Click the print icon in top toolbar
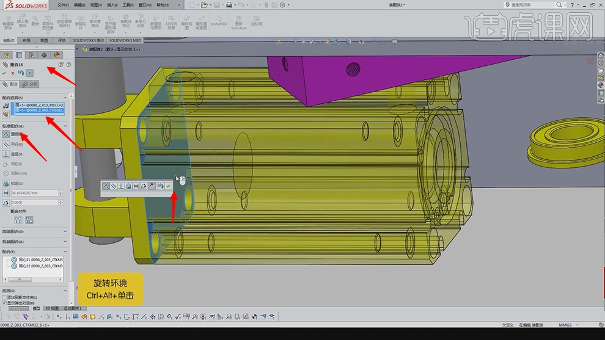Screen dimensions: 605x340 click(x=229, y=5)
